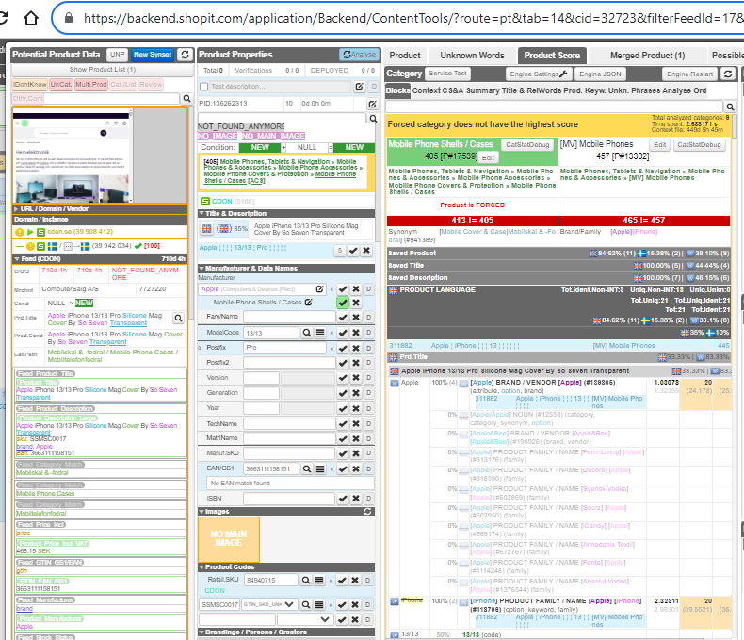Click the search icon in the ModelCode row
Viewport: 744px width, 640px height.
coord(307,333)
